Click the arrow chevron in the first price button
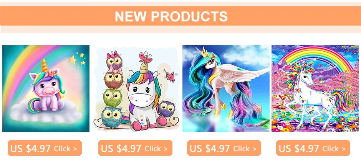 click(x=75, y=149)
